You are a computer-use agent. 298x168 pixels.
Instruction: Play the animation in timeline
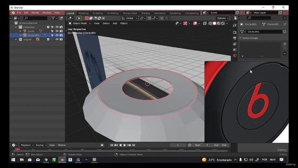click(x=125, y=145)
